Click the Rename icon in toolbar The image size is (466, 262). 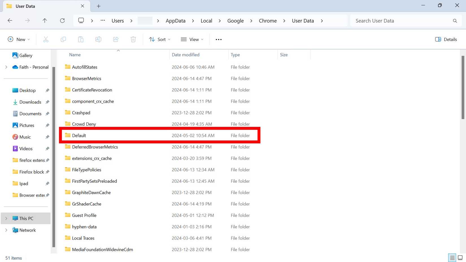98,39
